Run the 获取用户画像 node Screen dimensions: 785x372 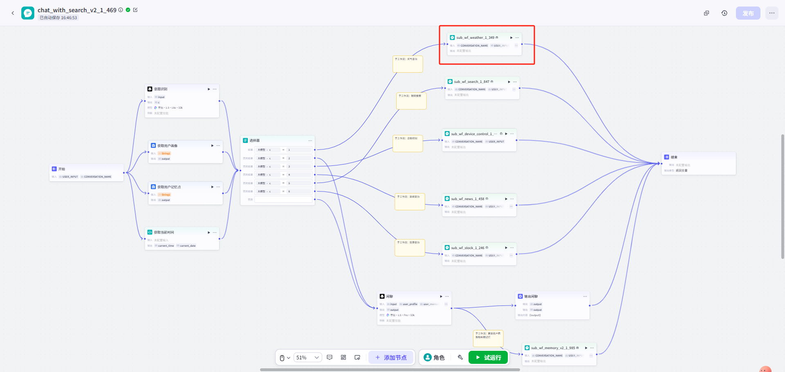click(212, 146)
